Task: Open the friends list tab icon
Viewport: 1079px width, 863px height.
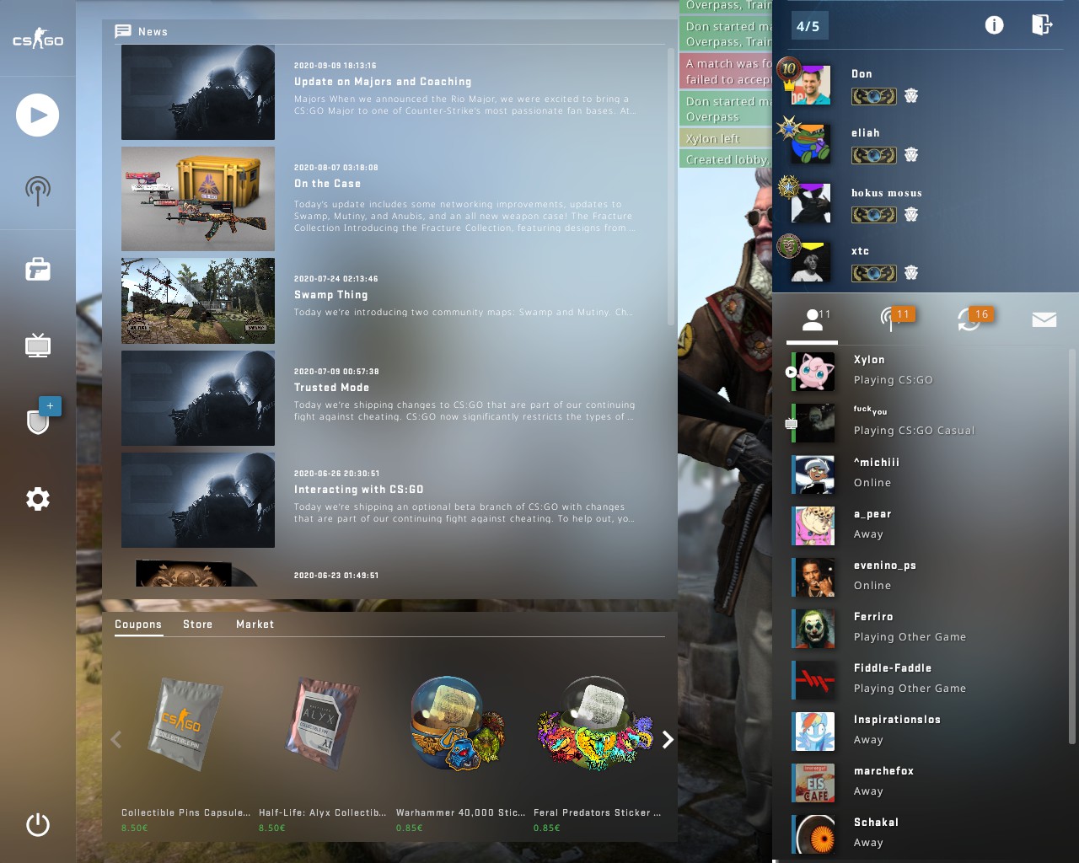Action: click(813, 320)
